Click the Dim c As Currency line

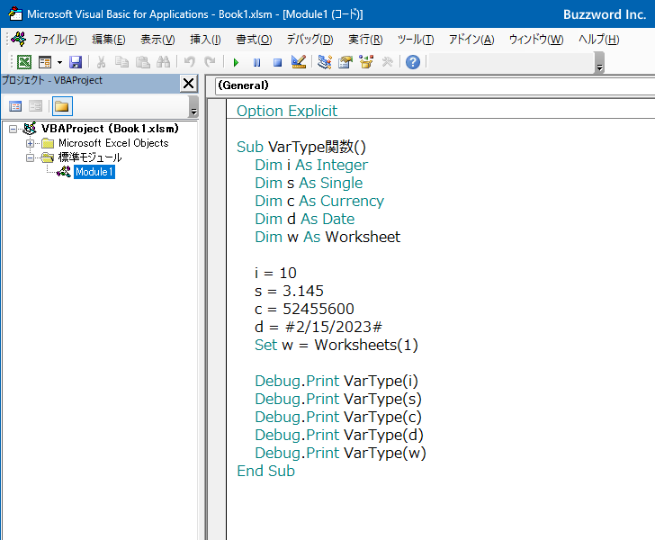tap(319, 201)
